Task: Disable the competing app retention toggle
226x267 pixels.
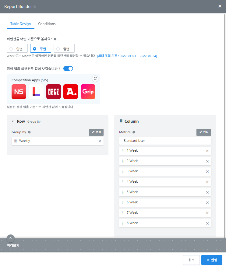Action: click(68, 69)
